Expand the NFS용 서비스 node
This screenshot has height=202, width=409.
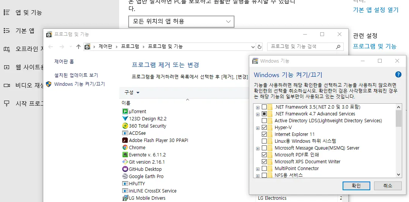pos(258,176)
